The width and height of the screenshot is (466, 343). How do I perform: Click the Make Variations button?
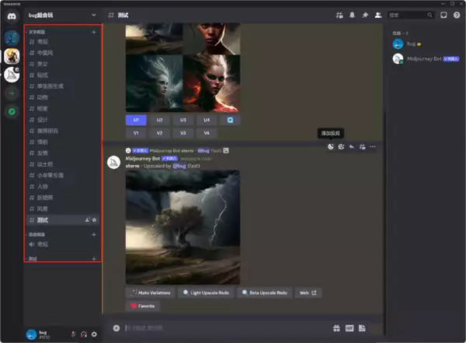151,292
